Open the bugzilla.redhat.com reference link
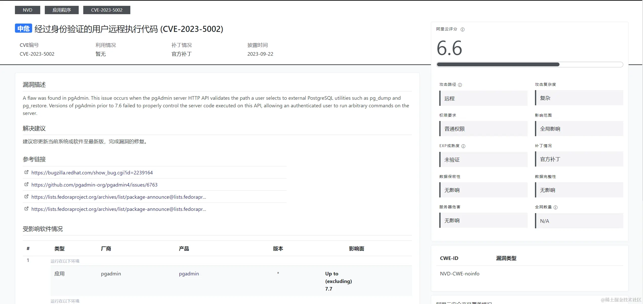 92,173
